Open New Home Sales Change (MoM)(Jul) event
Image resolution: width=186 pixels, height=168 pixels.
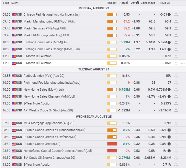49,96
